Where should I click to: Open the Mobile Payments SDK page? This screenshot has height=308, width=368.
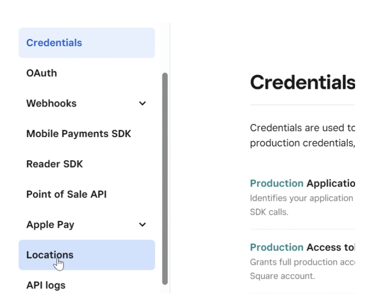78,134
